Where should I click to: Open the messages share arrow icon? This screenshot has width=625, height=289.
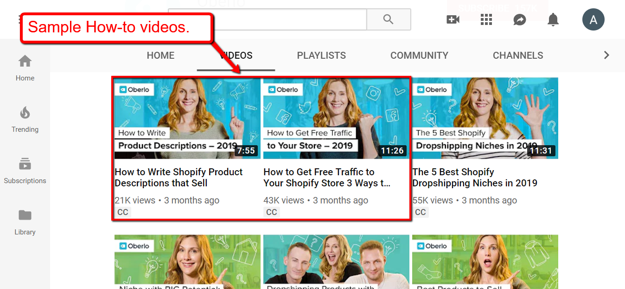point(520,20)
